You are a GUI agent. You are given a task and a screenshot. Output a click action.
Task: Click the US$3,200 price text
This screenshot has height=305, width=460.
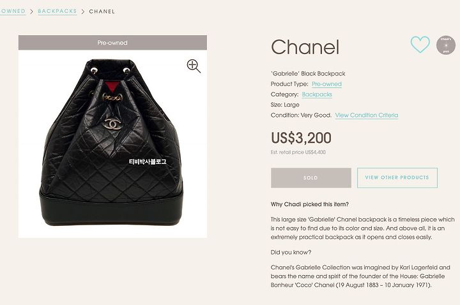[301, 138]
